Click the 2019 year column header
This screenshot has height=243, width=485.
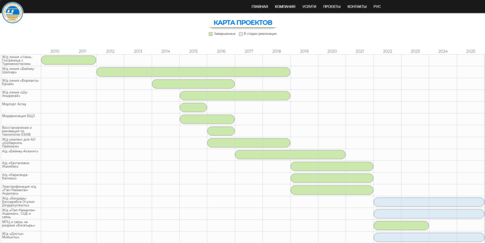[x=304, y=51]
